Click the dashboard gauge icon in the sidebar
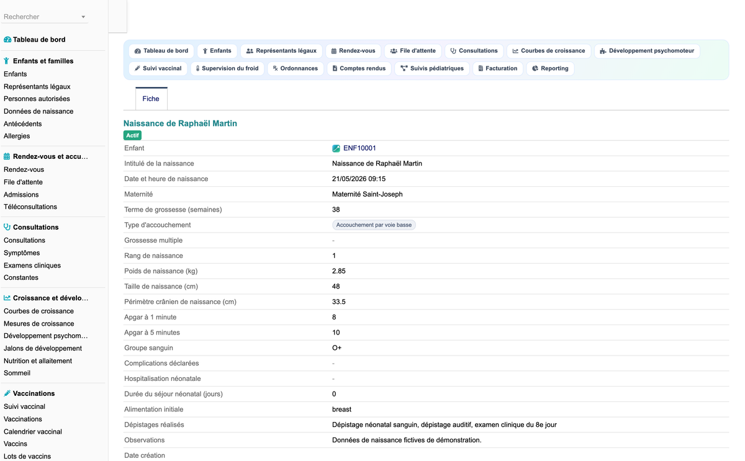The image size is (745, 461). [7, 40]
